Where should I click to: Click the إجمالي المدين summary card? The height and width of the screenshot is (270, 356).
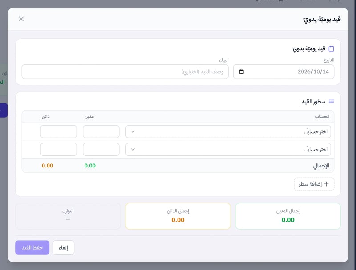point(288,216)
